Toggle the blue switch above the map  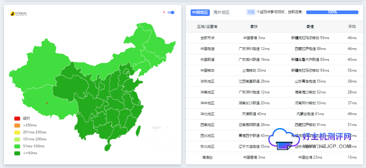point(171,12)
